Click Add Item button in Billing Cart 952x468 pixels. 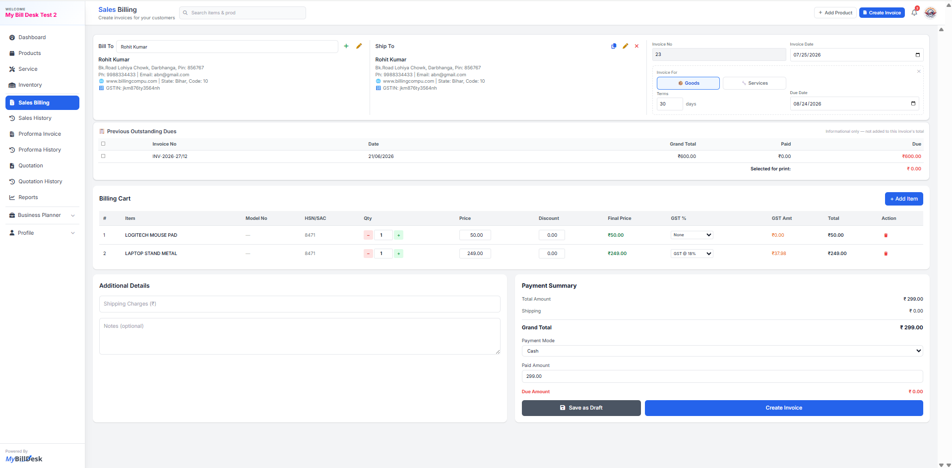(904, 199)
